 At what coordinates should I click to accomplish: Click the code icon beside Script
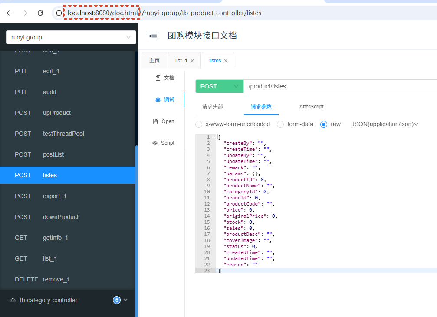[154, 143]
